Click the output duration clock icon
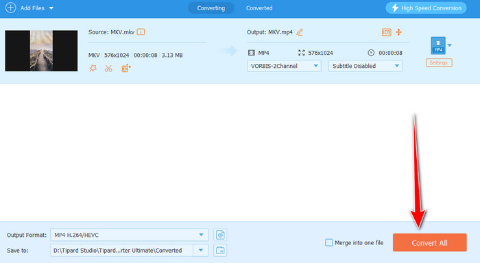This screenshot has width=480, height=263. click(371, 53)
